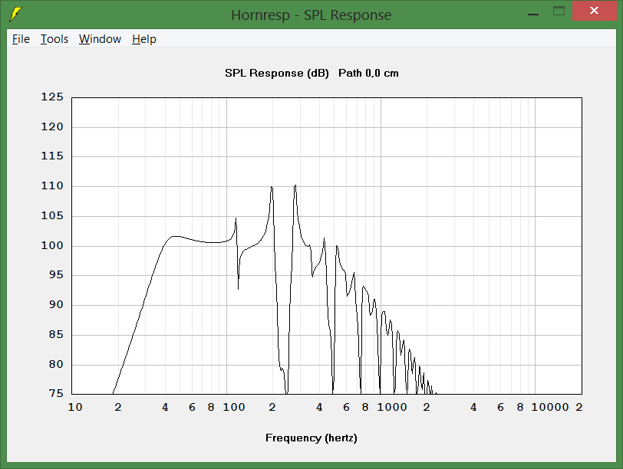623x469 pixels.
Task: Open the File menu
Action: pyautogui.click(x=21, y=39)
